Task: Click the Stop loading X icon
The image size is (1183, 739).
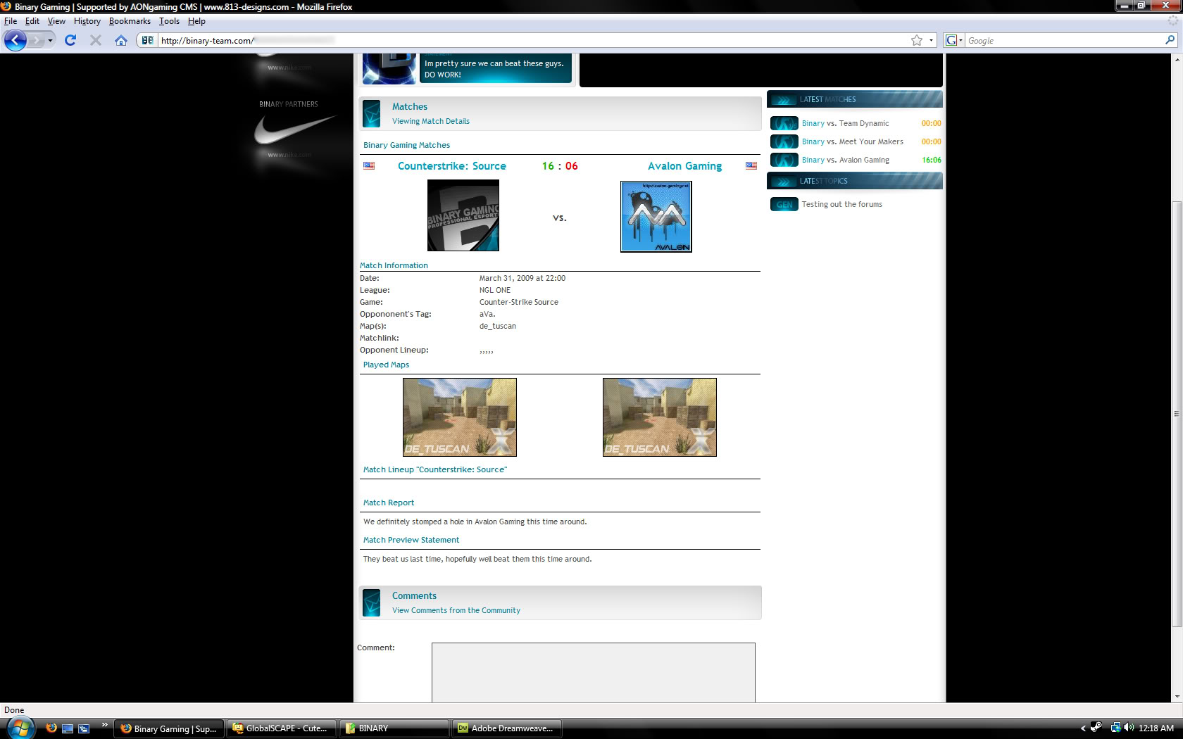Action: [96, 40]
